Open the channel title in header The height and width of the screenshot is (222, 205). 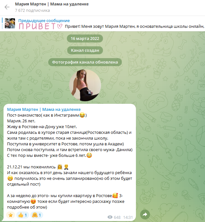point(52,4)
